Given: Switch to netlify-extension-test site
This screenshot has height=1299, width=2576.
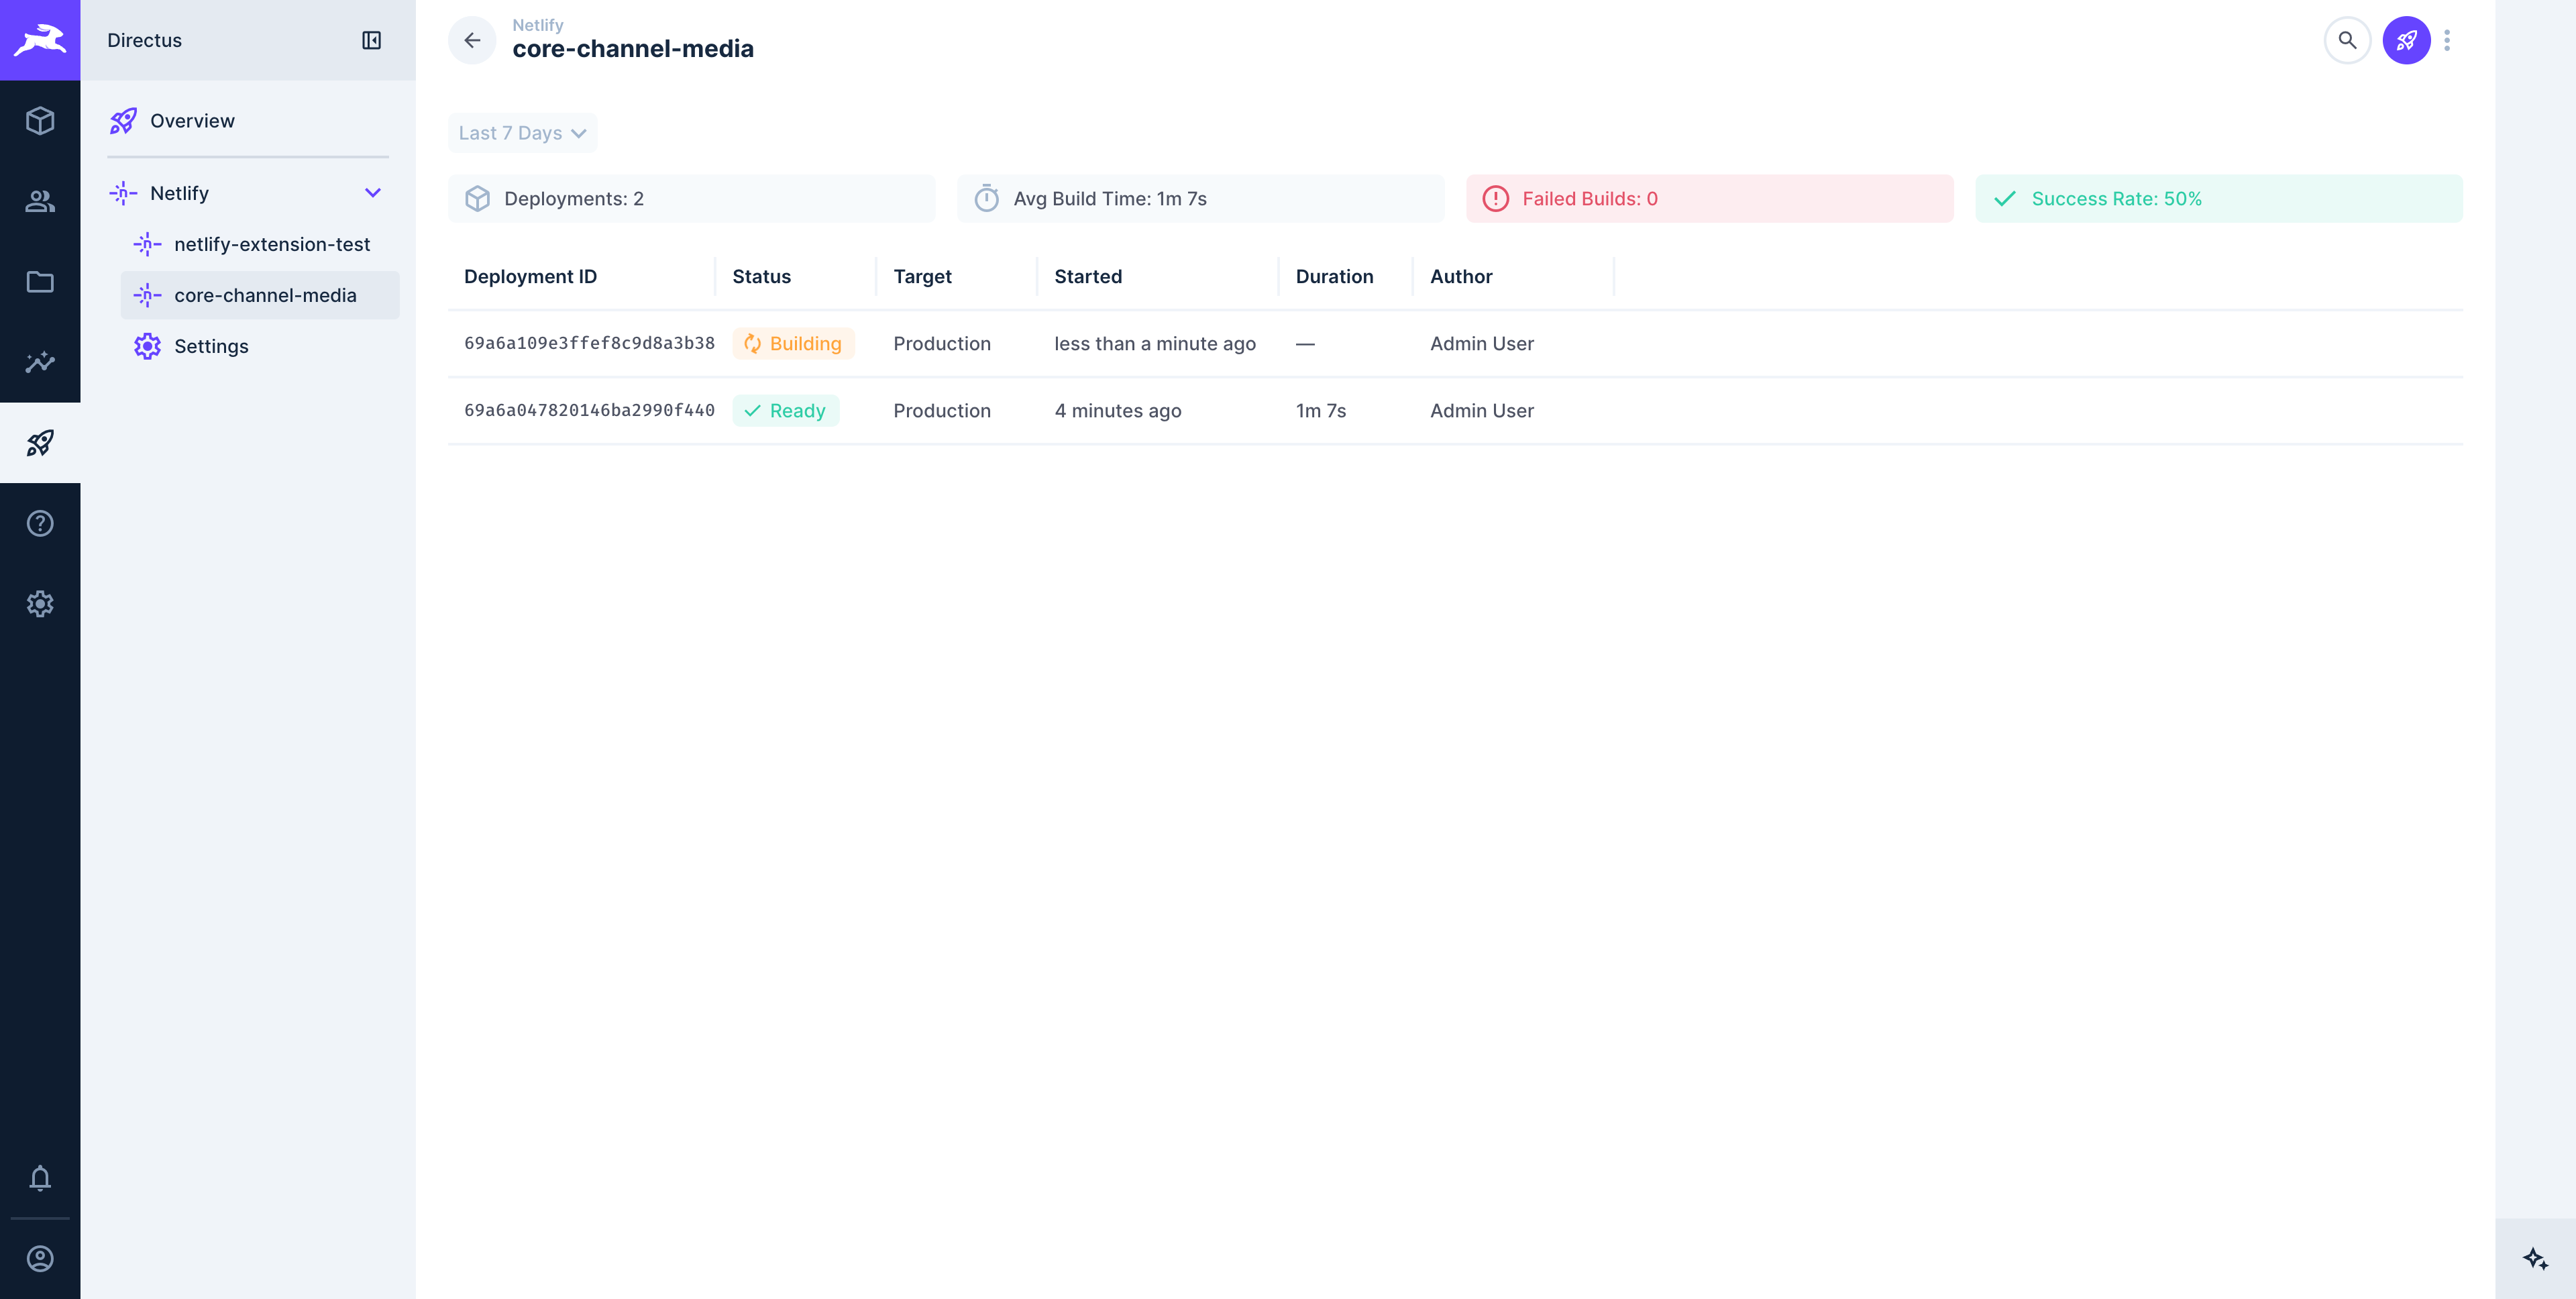Looking at the screenshot, I should (273, 244).
